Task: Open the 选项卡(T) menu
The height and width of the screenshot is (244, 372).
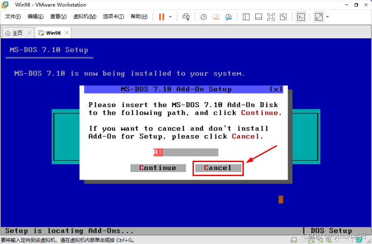Action: coord(113,16)
